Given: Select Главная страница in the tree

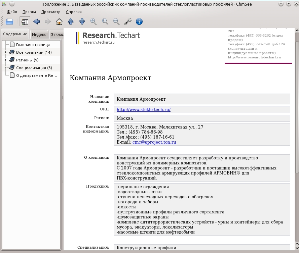Looking at the screenshot, I should tap(33, 45).
